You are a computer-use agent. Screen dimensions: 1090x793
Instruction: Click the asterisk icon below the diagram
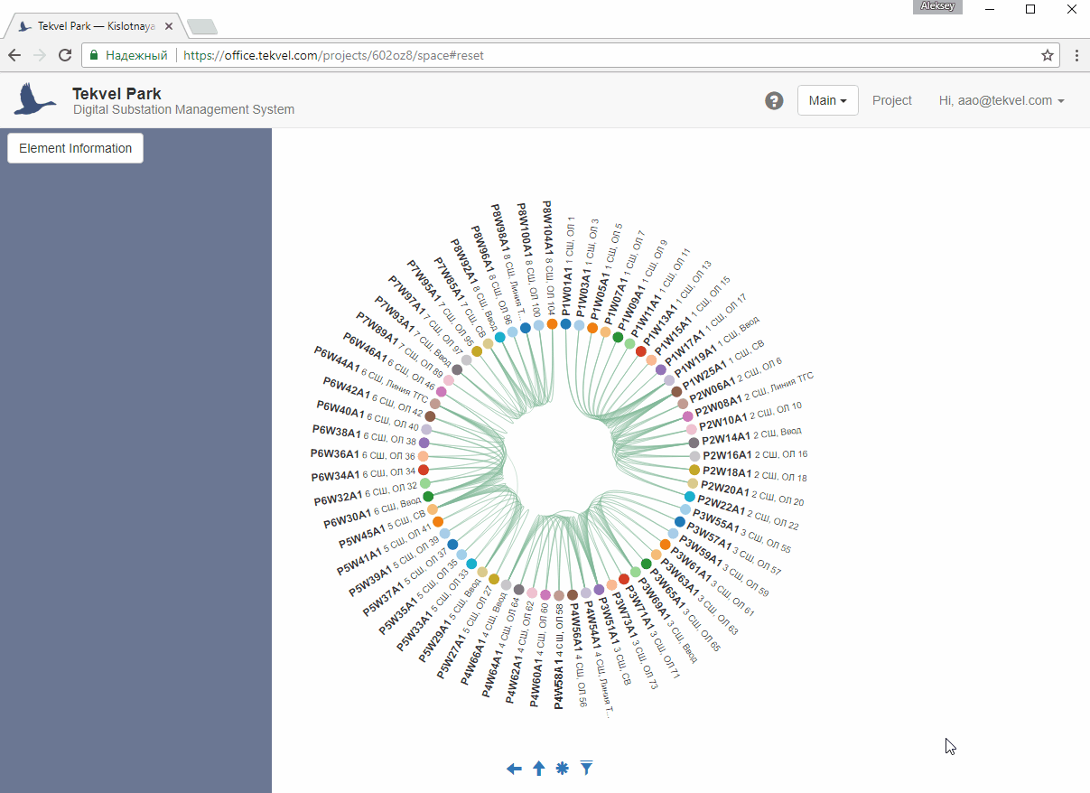(563, 769)
